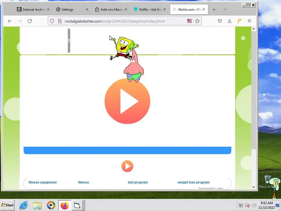Open the weight loss program link
This screenshot has height=211, width=281.
coord(193,182)
